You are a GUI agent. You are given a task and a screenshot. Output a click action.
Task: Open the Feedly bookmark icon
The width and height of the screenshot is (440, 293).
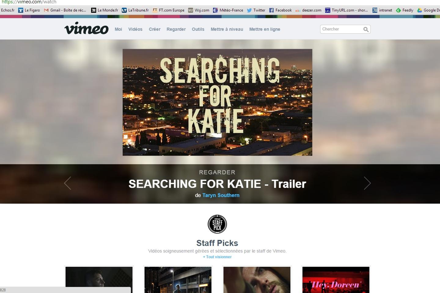pyautogui.click(x=398, y=10)
